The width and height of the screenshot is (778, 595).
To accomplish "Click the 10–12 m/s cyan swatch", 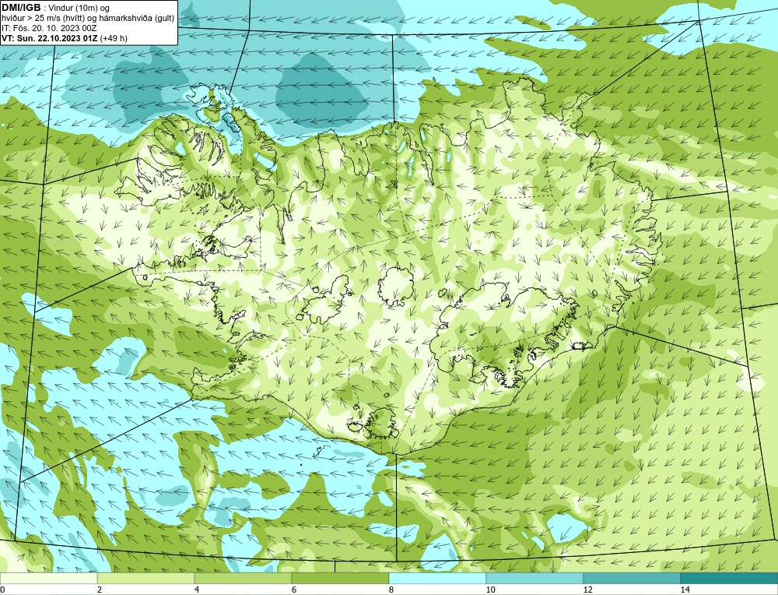I will point(535,579).
